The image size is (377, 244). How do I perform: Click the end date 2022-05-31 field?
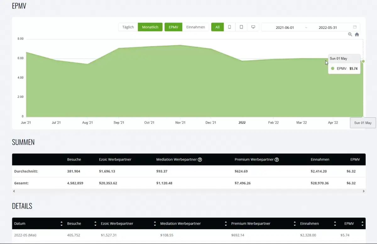328,27
